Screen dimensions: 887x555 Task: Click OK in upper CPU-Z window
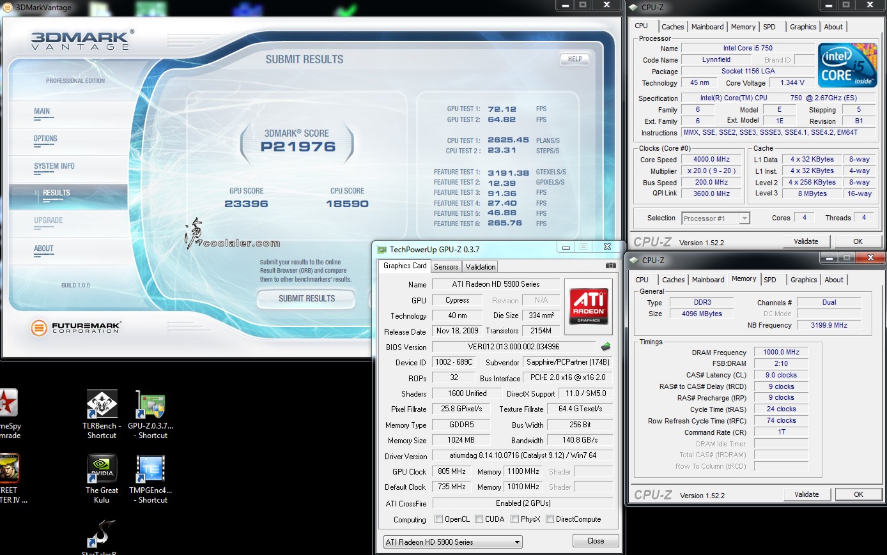858,241
